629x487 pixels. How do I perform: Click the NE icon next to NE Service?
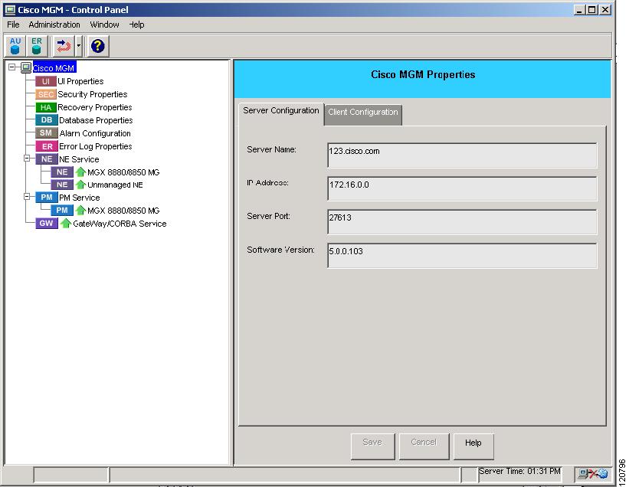47,159
